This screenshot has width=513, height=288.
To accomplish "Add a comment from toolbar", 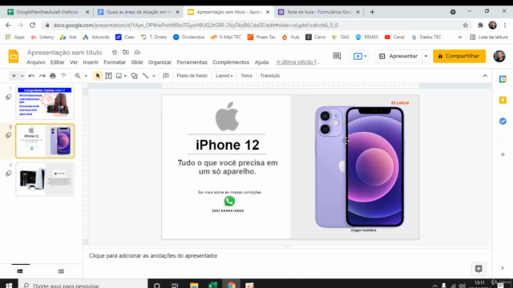I will 166,76.
